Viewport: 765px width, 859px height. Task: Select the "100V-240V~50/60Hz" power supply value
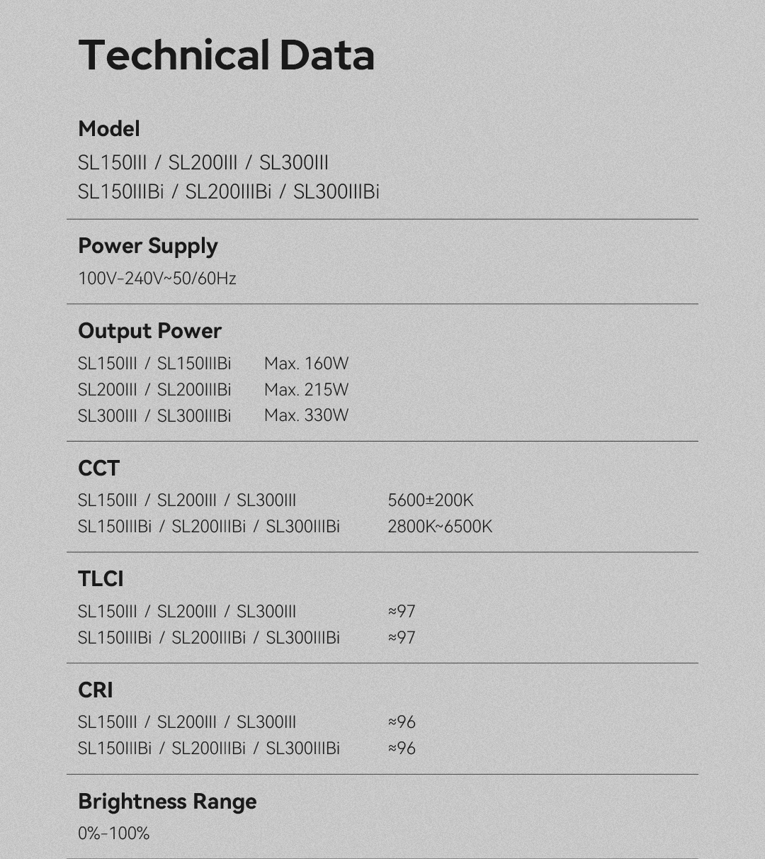(x=157, y=279)
